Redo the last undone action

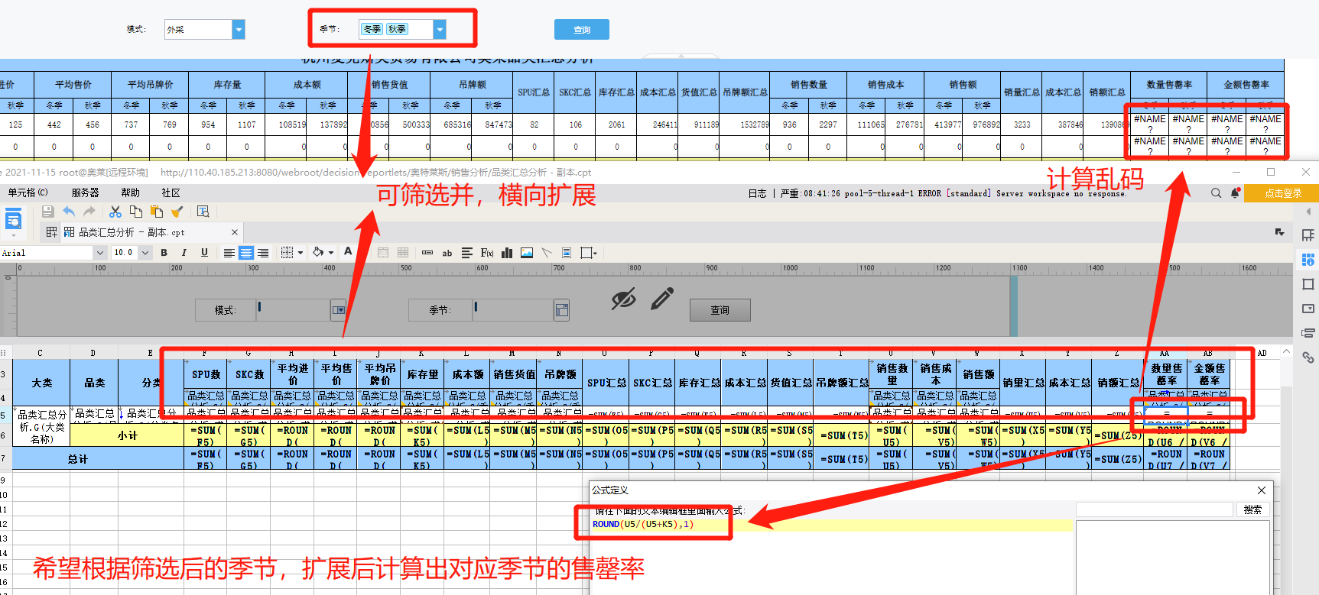tap(89, 212)
